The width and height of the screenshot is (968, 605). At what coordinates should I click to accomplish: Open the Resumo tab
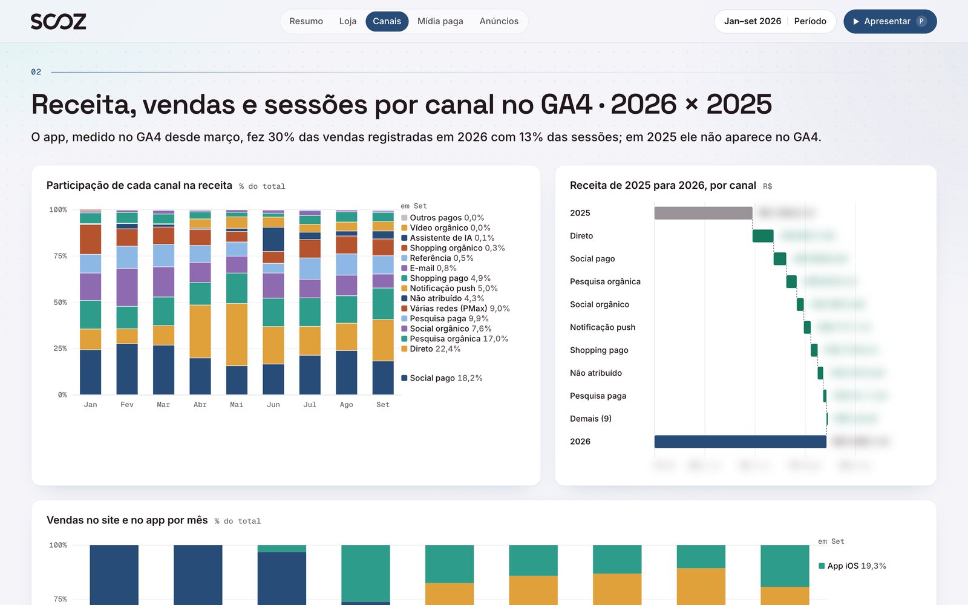pos(306,21)
